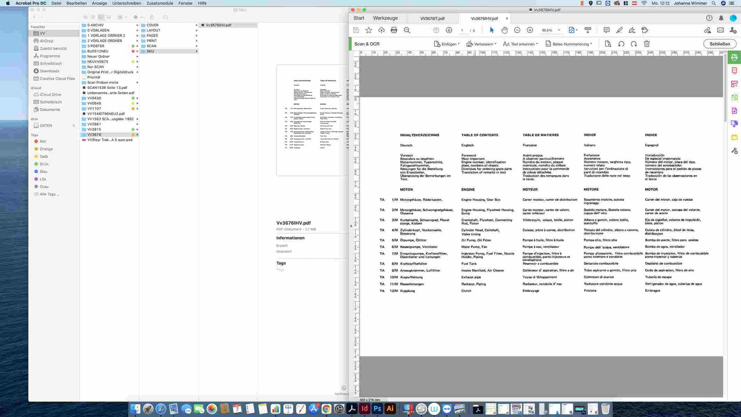The height and width of the screenshot is (417, 741).
Task: Open Downloads in Finder sidebar
Action: [x=49, y=71]
